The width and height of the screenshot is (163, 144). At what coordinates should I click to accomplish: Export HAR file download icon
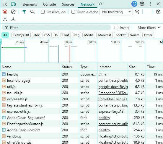pos(13,19)
